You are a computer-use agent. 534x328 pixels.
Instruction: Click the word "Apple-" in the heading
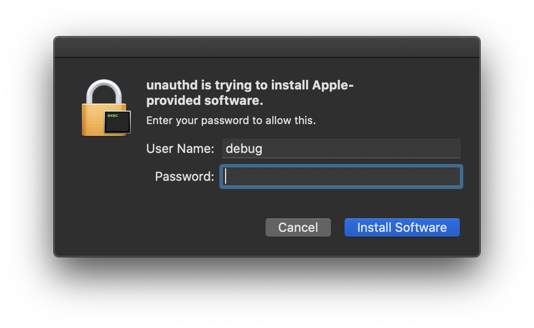coord(333,86)
